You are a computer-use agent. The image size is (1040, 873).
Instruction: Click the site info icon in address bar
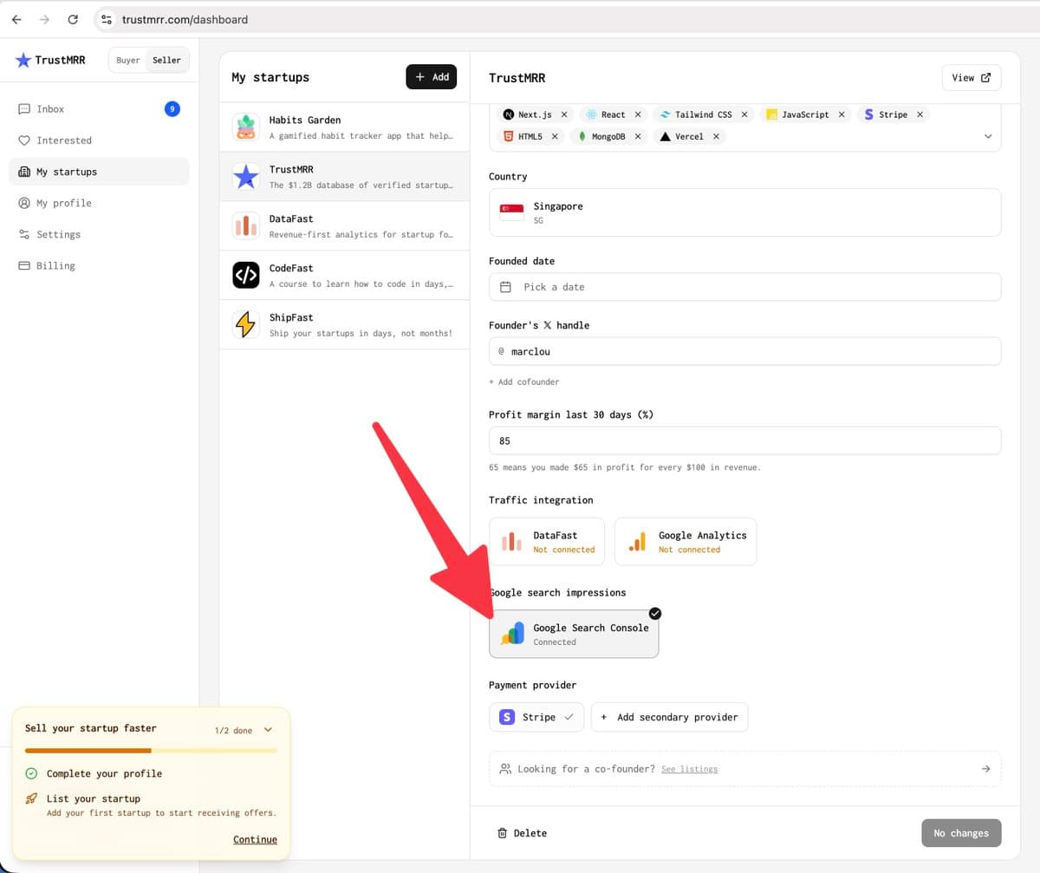click(x=106, y=19)
